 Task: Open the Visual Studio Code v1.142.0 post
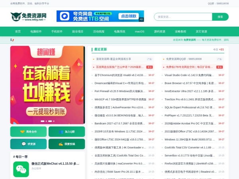(x=189, y=75)
